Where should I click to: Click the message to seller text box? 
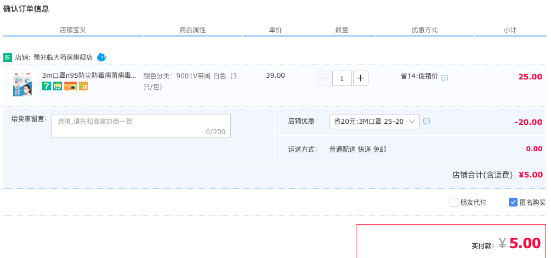click(x=141, y=125)
